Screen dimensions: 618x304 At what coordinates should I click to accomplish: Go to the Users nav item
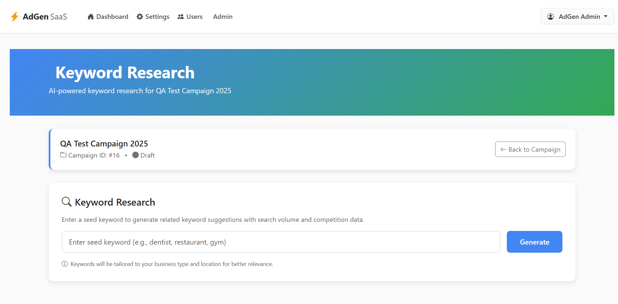(x=190, y=17)
